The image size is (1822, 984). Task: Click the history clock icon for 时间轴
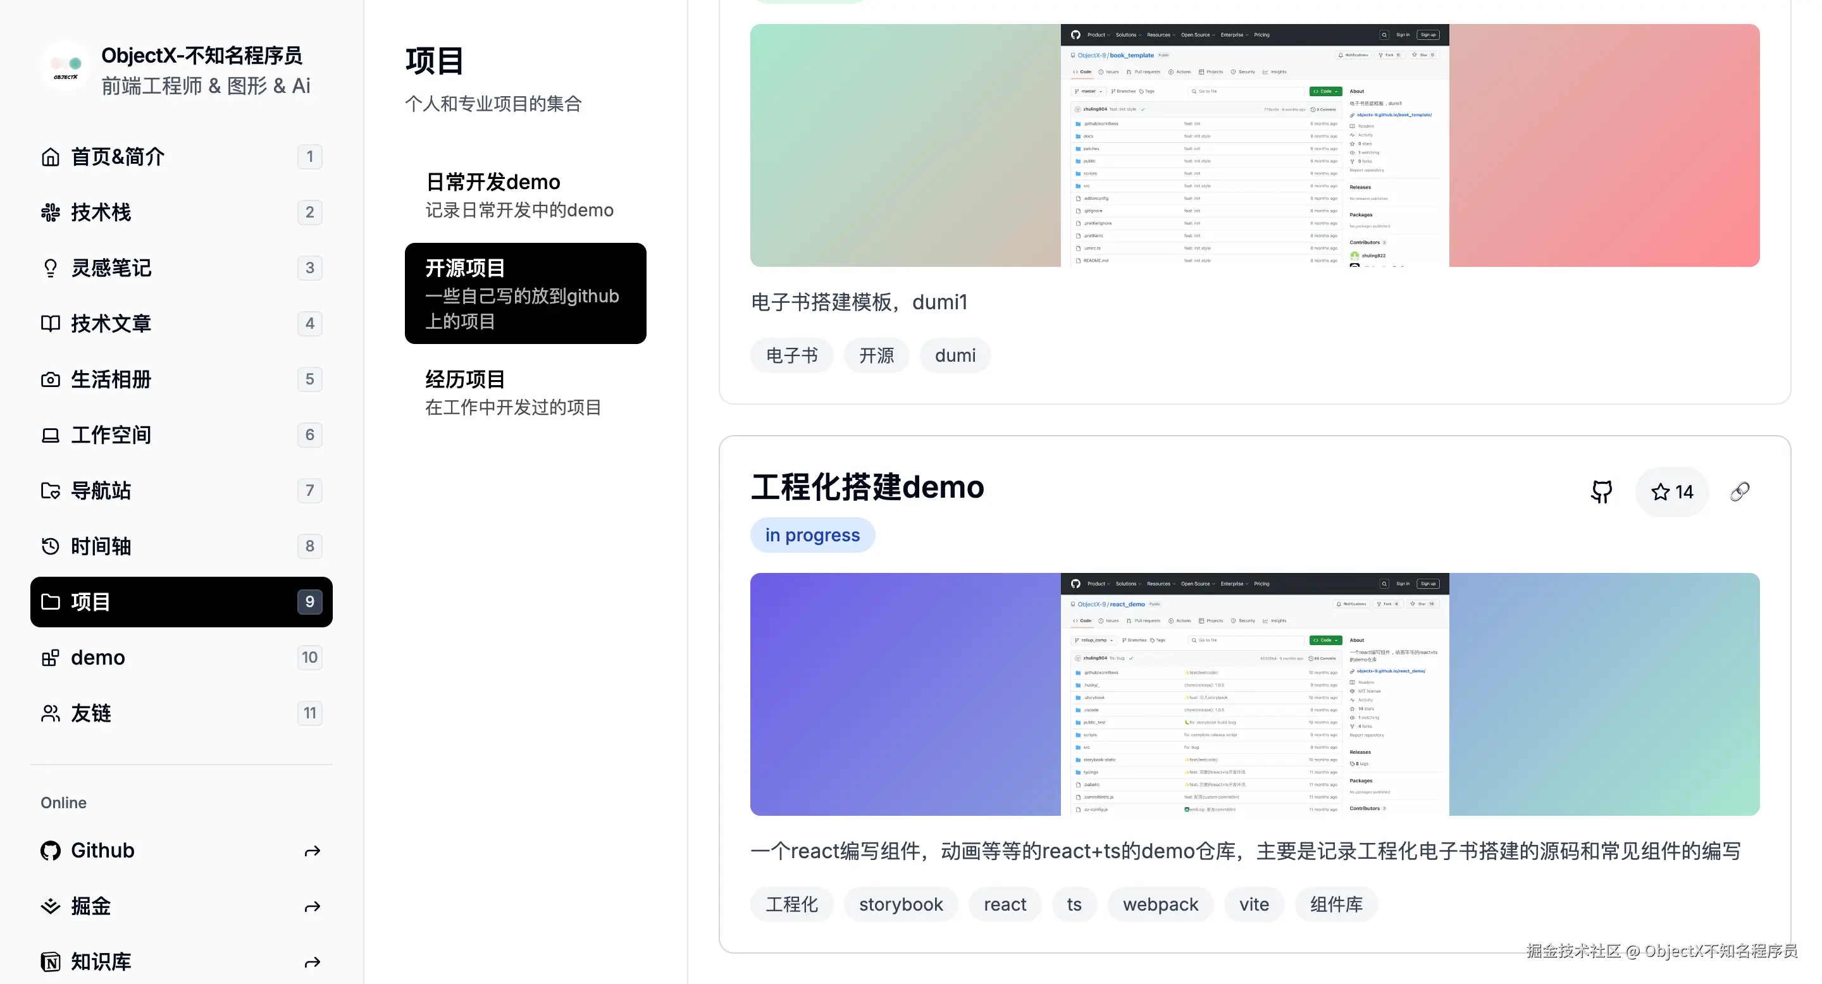(50, 546)
